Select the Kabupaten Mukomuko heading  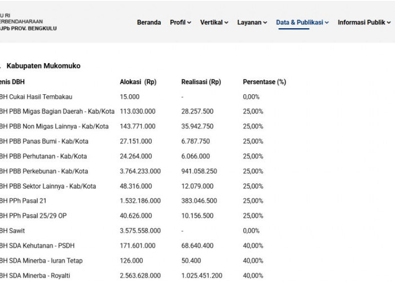pyautogui.click(x=43, y=66)
